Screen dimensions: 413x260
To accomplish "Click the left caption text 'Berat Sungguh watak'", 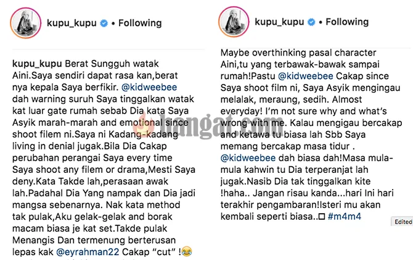I will (112, 64).
